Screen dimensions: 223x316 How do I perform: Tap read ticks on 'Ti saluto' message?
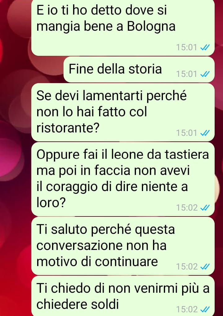click(x=205, y=266)
